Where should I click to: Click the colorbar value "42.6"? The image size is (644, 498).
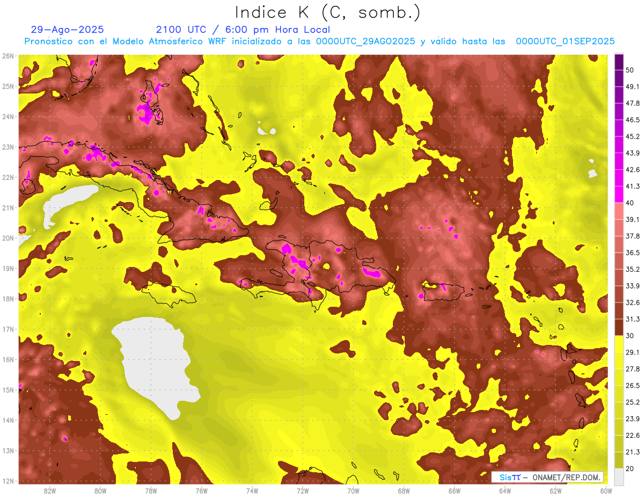632,170
